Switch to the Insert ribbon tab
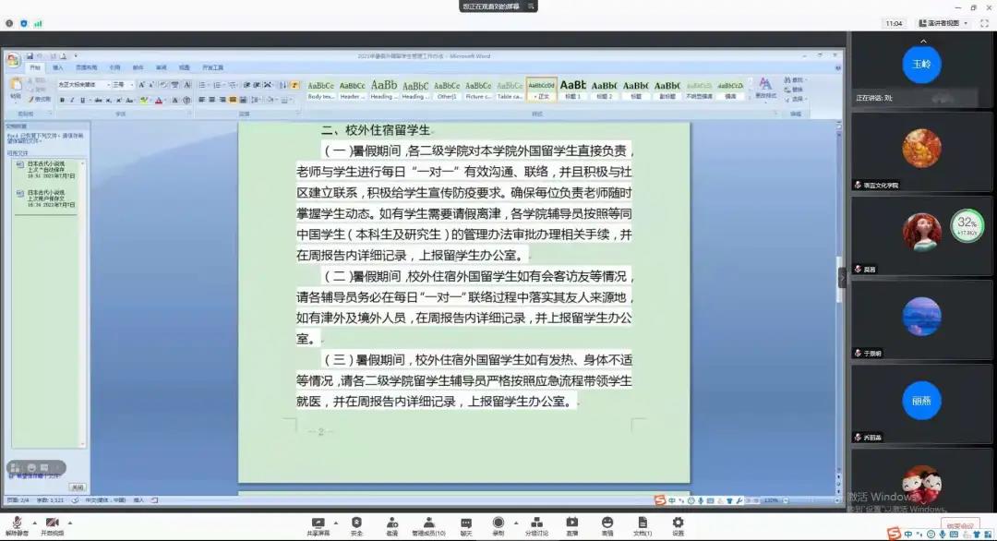 (57, 67)
